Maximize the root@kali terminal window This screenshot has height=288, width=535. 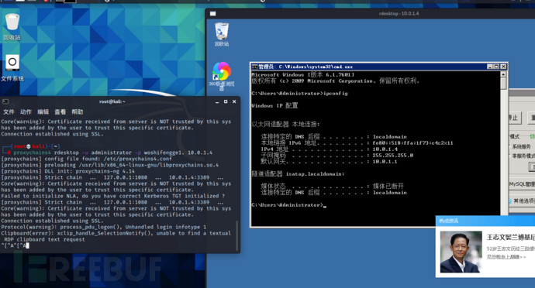226,101
